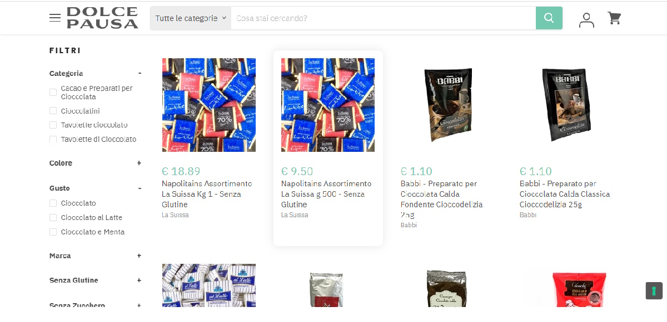
Task: Click the green search magnifier button
Action: point(549,18)
